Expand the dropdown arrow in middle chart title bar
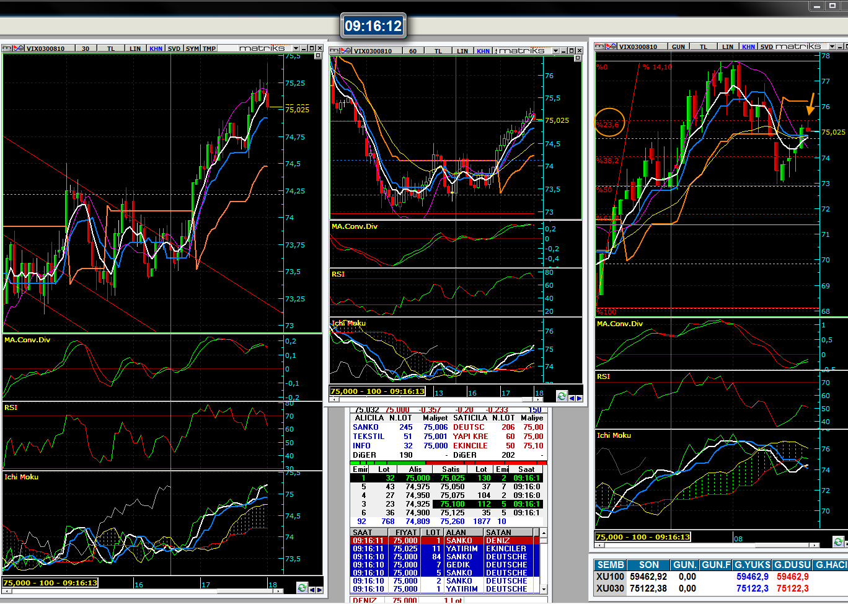Image resolution: width=848 pixels, height=604 pixels. point(555,51)
